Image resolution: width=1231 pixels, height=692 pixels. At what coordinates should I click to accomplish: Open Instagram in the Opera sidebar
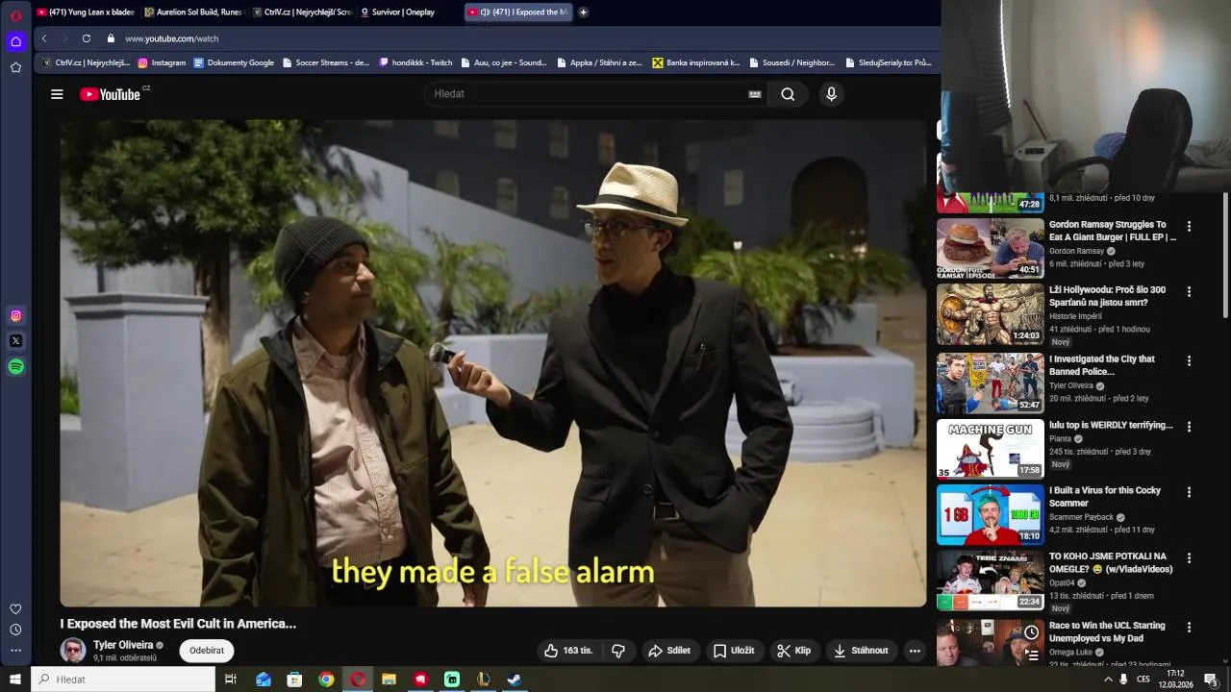point(15,315)
